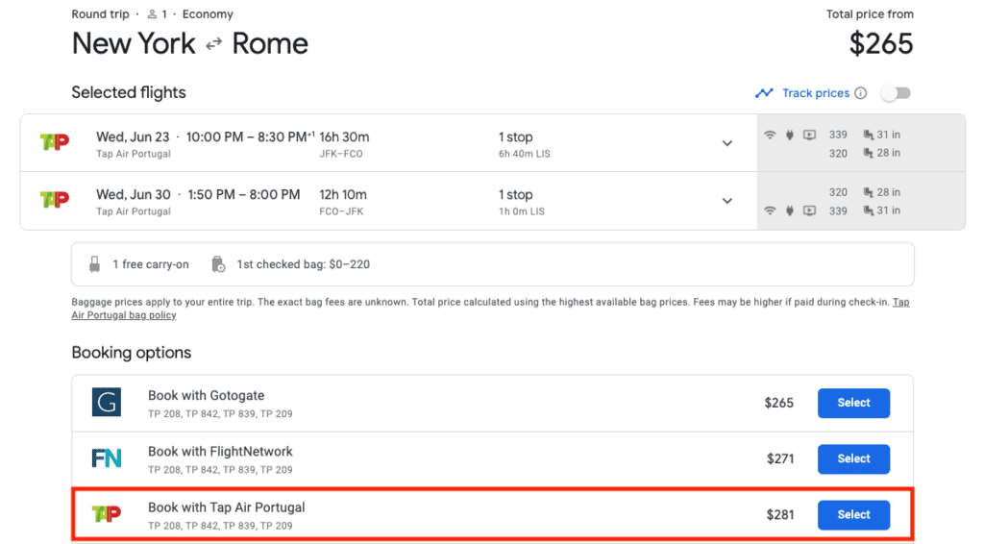The image size is (984, 544).
Task: Click the round-trip arrows between New York and Rome
Action: (x=214, y=44)
